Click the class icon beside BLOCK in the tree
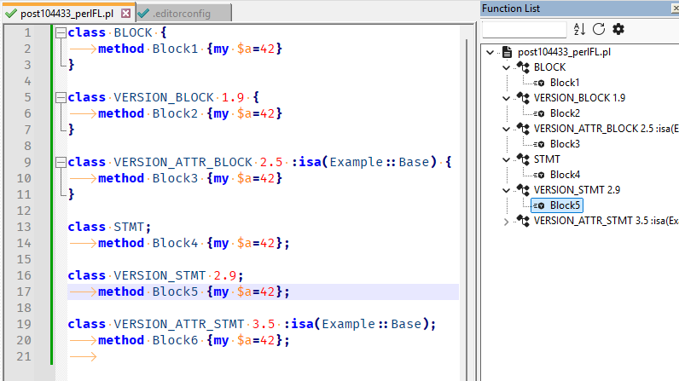The width and height of the screenshot is (679, 381). tap(523, 67)
